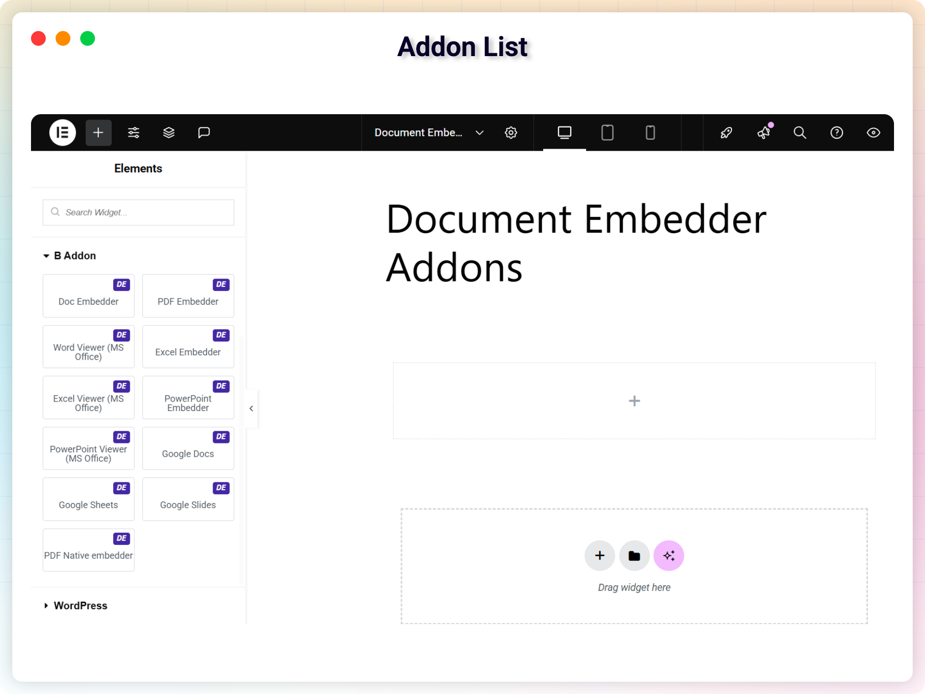Open the Add Element plus button
The height and width of the screenshot is (694, 925).
pyautogui.click(x=98, y=132)
